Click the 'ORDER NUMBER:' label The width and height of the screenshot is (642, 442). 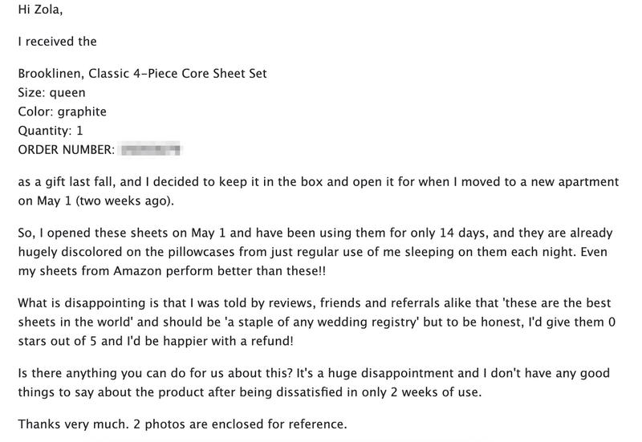67,149
